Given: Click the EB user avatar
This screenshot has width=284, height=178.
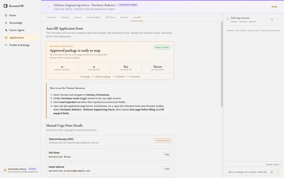Looking at the screenshot, I should pyautogui.click(x=5, y=170).
